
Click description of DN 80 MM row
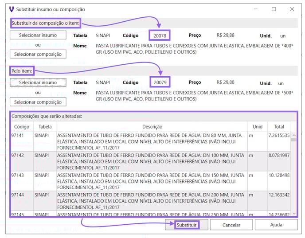(149, 141)
